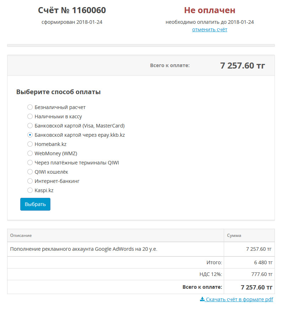
Task: Select Банковской картой (Visa, MasterCard) option
Action: pos(30,126)
